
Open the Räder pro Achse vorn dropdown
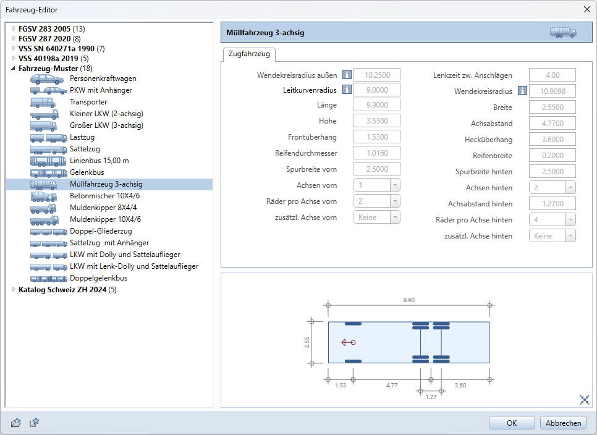395,201
